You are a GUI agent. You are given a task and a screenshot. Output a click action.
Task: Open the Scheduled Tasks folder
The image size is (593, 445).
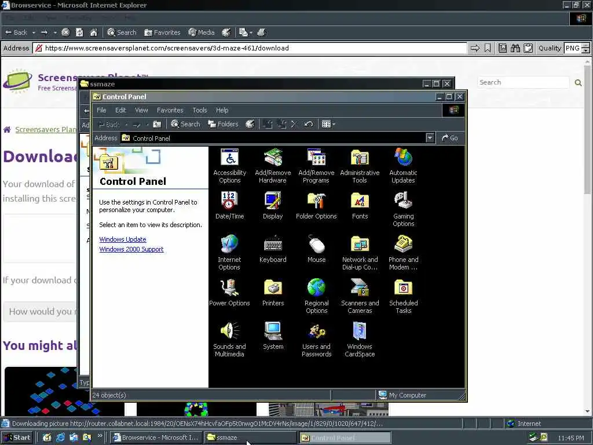click(403, 296)
